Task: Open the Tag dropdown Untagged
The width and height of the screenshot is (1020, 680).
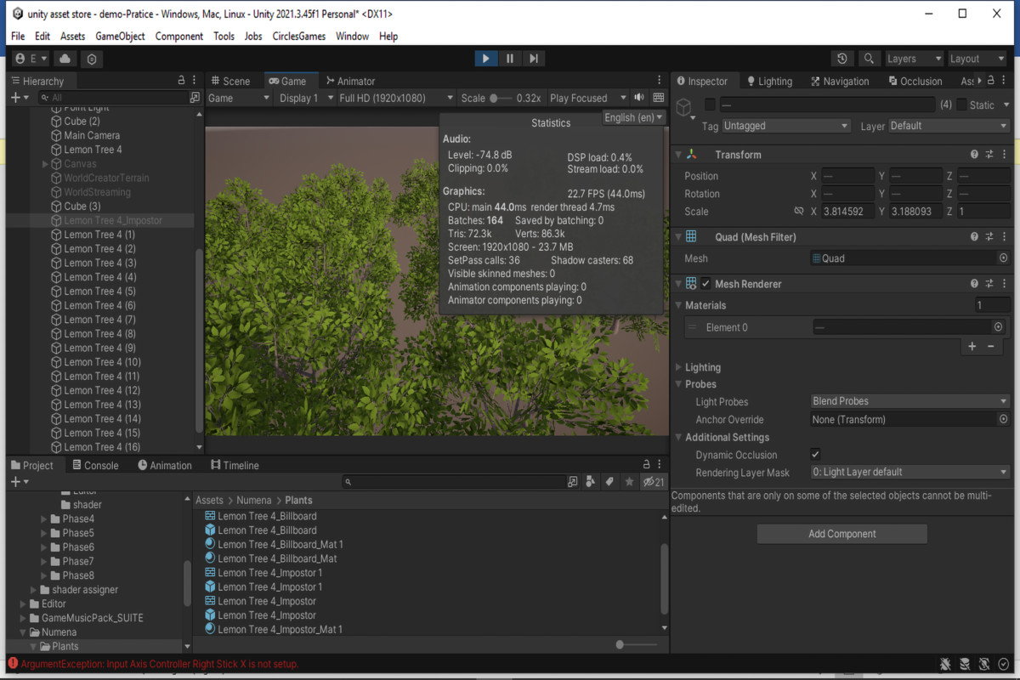Action: point(785,126)
